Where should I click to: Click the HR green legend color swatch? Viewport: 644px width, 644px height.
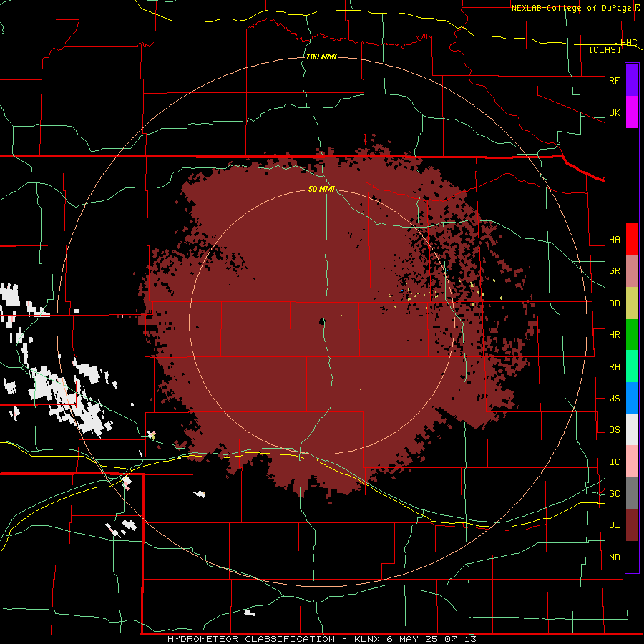tap(632, 335)
